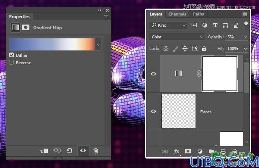
Task: Lock position move icon
Action: (x=185, y=49)
